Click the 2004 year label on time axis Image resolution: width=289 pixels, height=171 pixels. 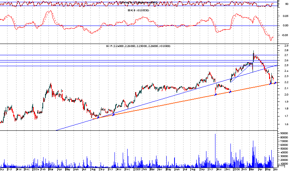tap(36, 169)
